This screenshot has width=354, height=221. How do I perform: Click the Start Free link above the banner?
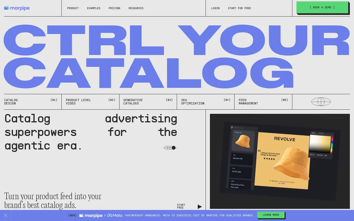pos(181,206)
